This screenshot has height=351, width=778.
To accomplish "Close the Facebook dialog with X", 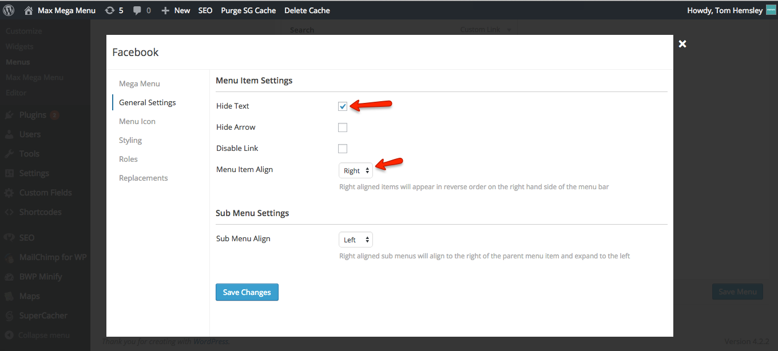I will point(682,44).
